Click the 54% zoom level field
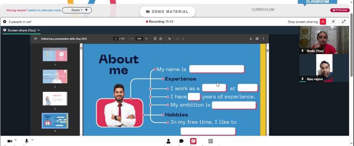Image resolution: width=354 pixels, height=146 pixels. [139, 39]
